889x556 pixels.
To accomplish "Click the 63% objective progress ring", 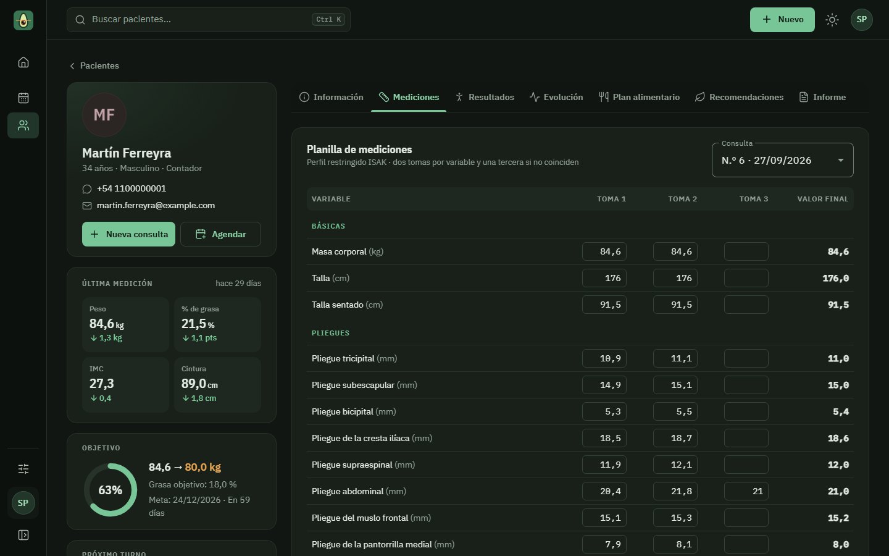I will (111, 490).
